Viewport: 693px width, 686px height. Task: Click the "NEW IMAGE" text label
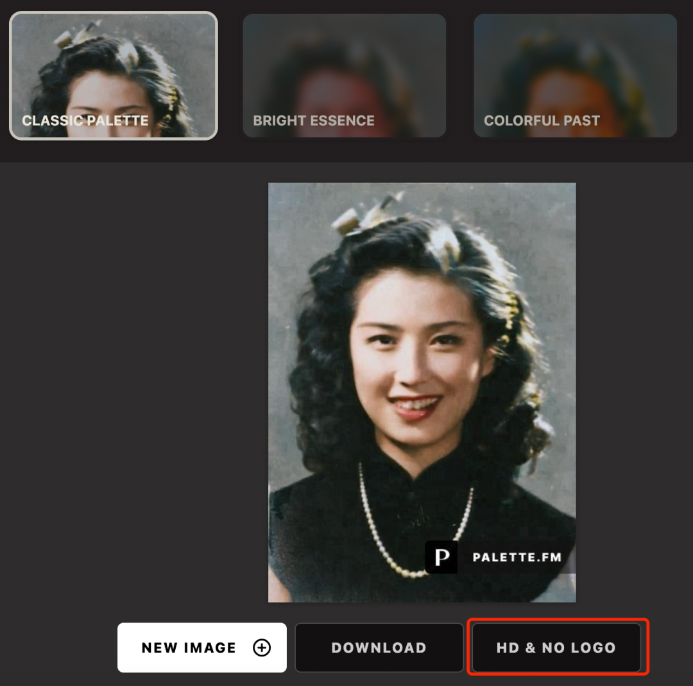coord(189,648)
